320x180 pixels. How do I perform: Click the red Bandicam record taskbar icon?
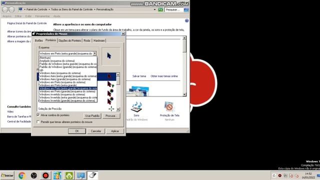45,175
